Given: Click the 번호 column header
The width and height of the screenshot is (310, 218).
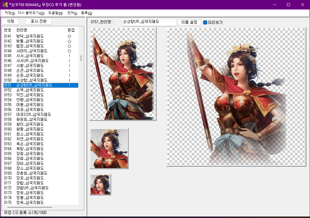Looking at the screenshot, I should [x=8, y=30].
